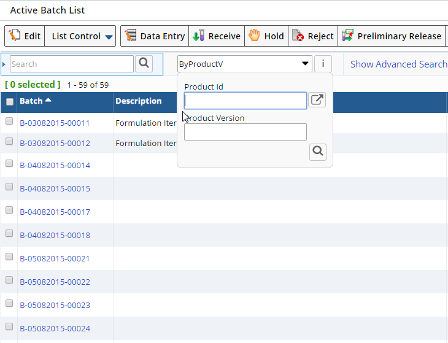Open batch B-04082015-00014 link
Image resolution: width=448 pixels, height=343 pixels.
click(55, 165)
